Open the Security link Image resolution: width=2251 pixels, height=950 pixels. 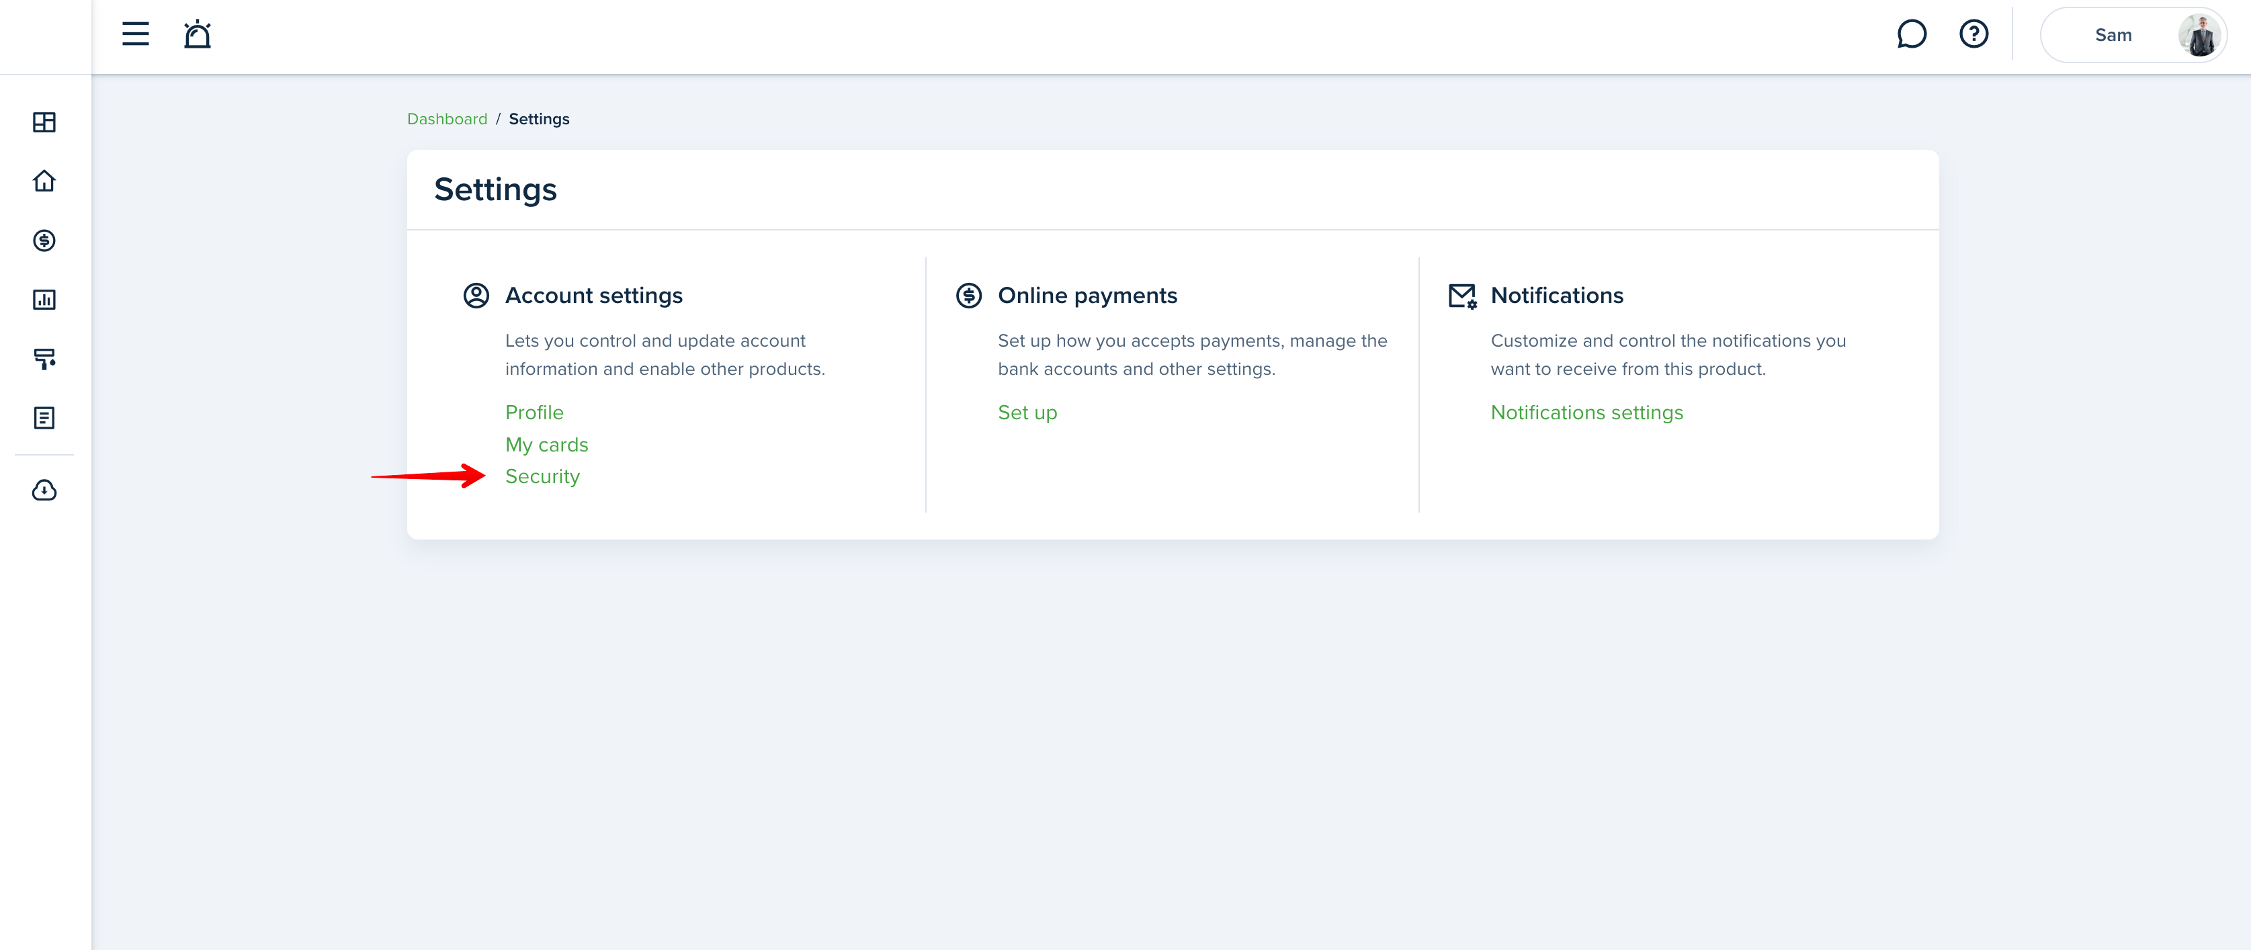click(542, 476)
